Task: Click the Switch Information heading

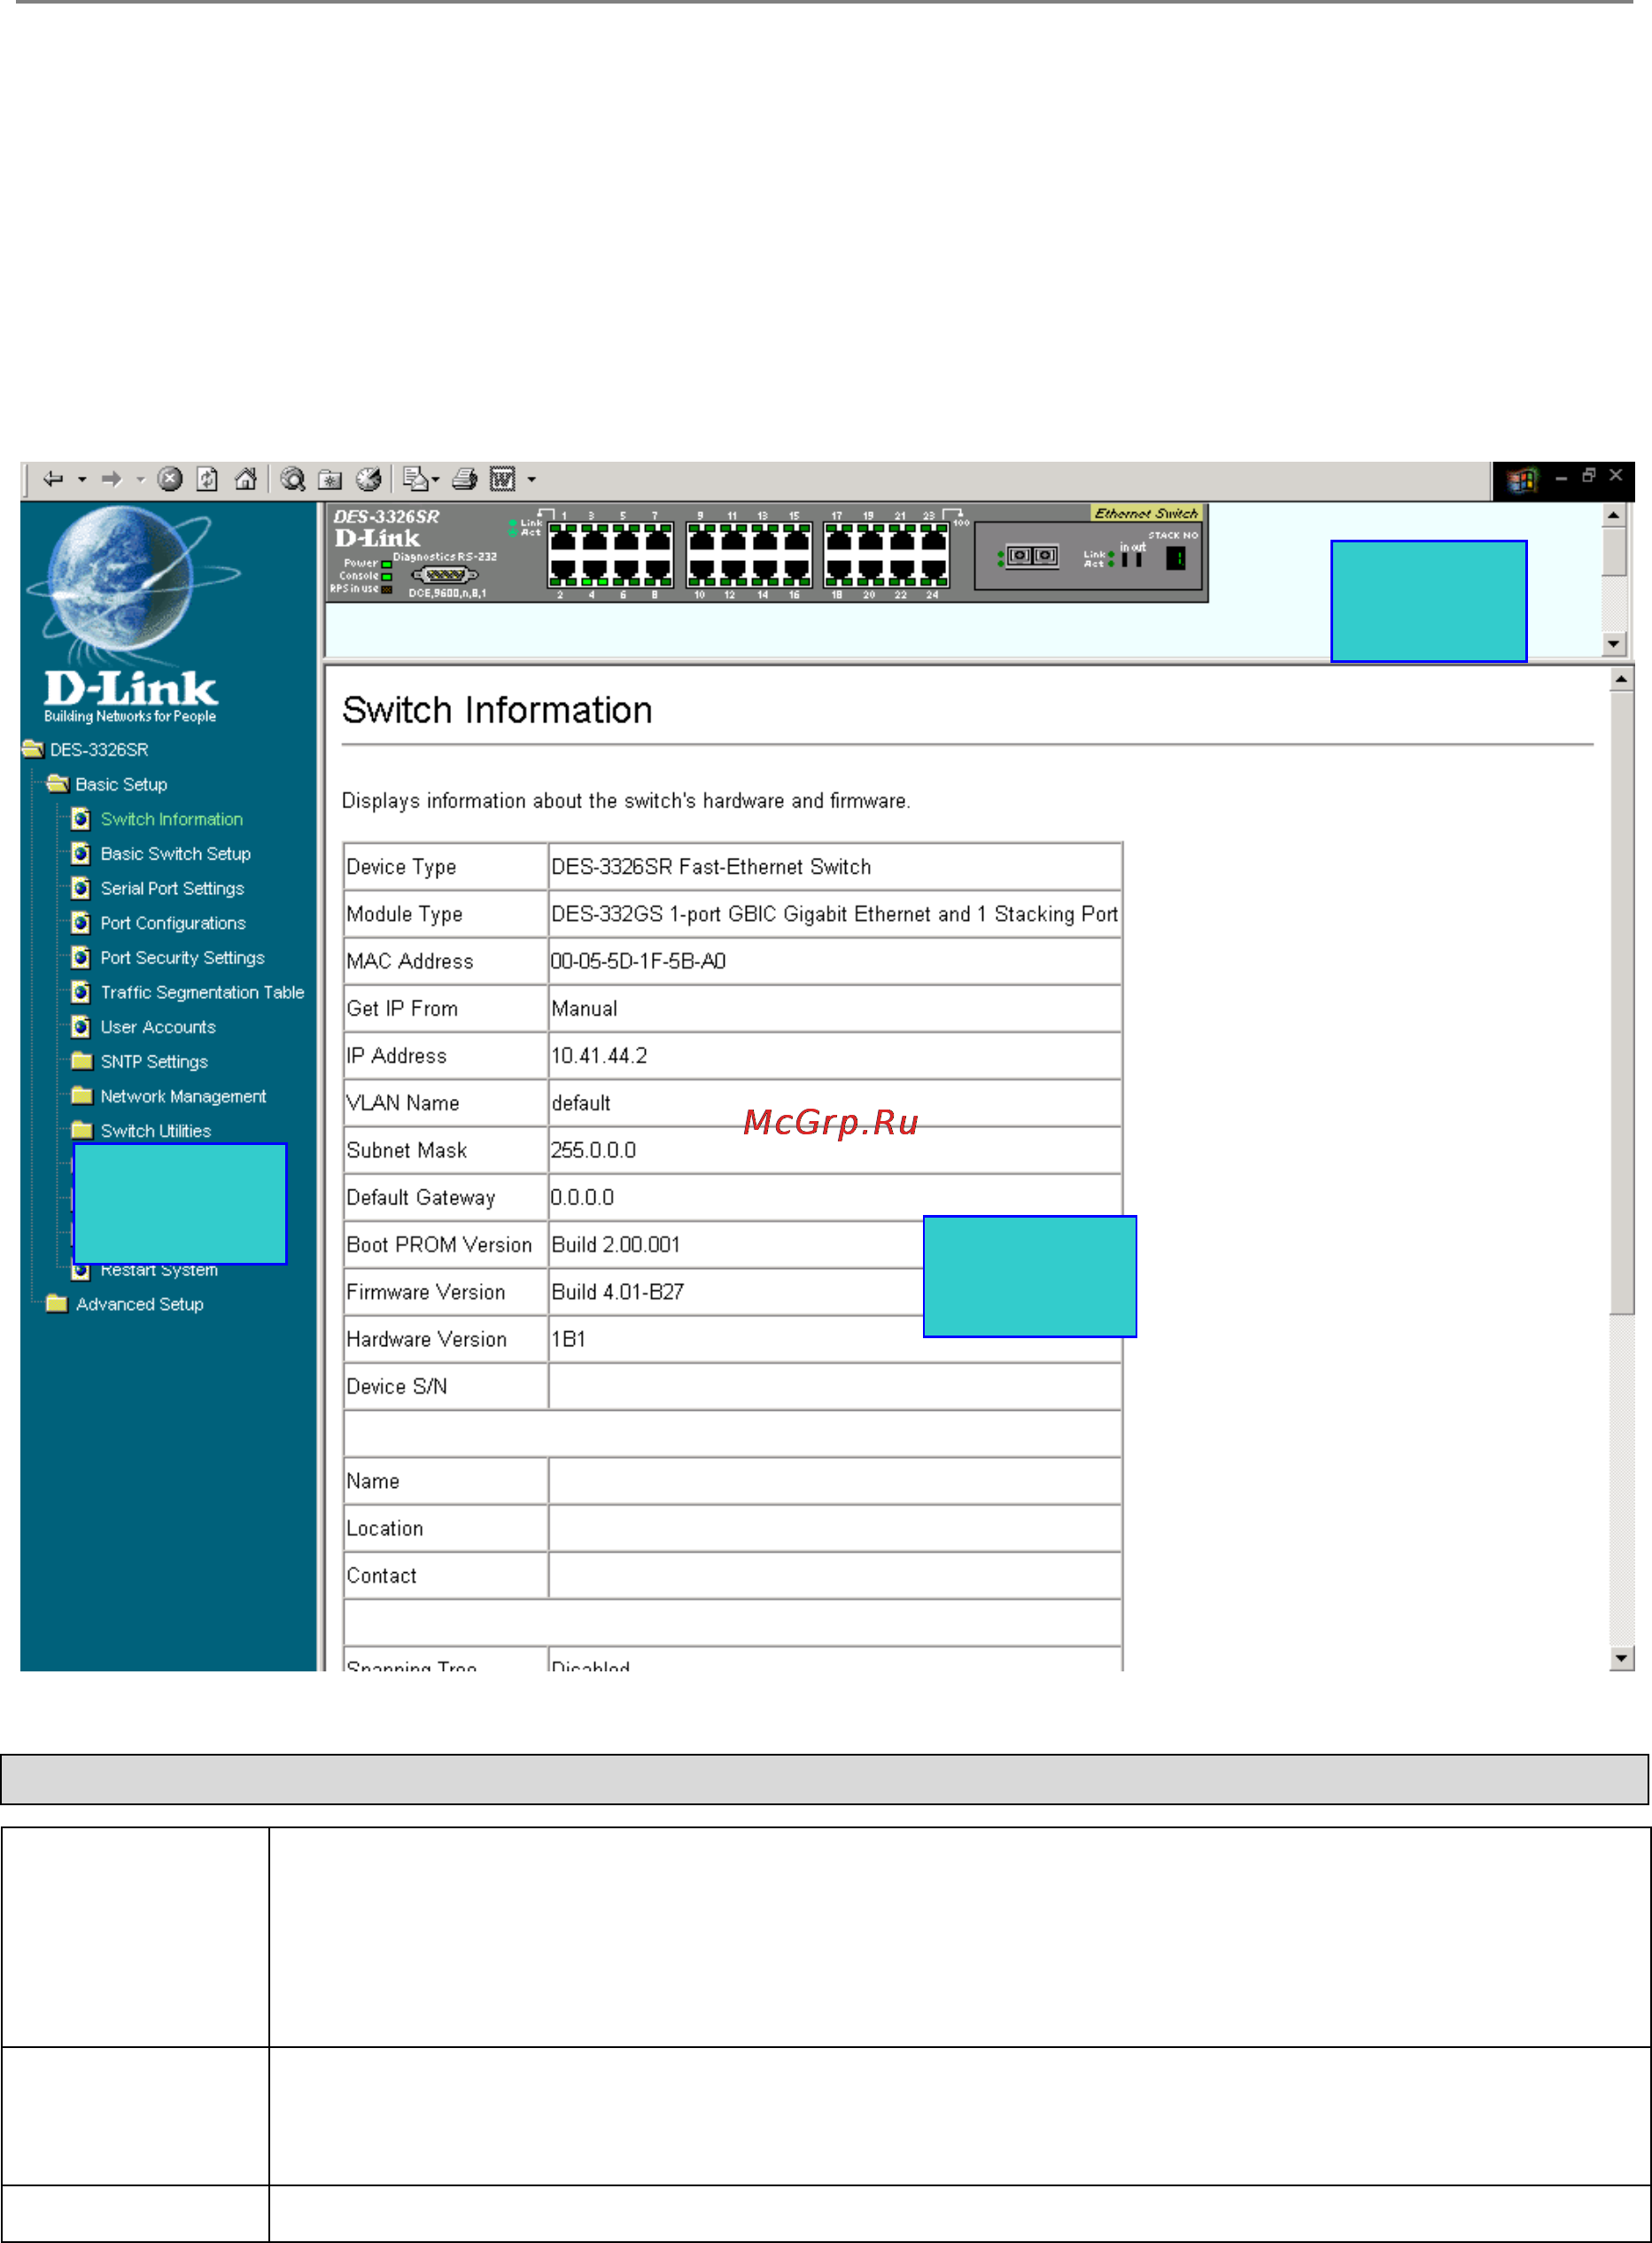Action: point(497,711)
